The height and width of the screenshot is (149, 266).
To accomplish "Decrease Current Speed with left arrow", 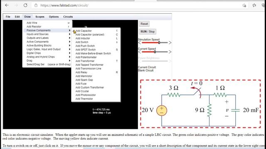I will coord(140,52).
